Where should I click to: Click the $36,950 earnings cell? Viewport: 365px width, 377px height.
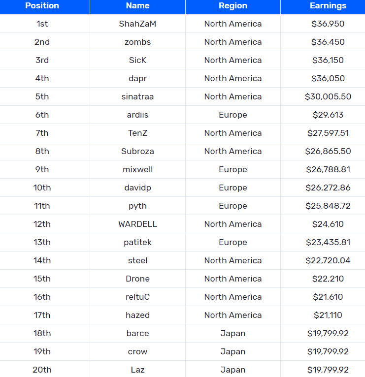pos(328,24)
